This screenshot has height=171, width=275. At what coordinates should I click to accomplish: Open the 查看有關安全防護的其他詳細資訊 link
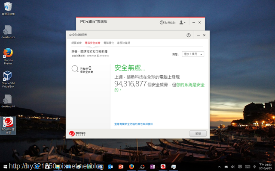pyautogui.click(x=134, y=124)
